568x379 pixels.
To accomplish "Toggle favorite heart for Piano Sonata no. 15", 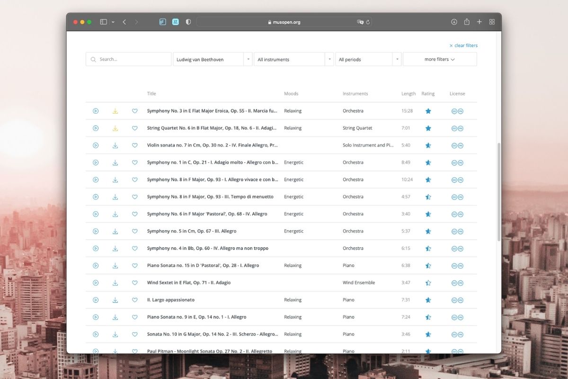I will click(134, 266).
